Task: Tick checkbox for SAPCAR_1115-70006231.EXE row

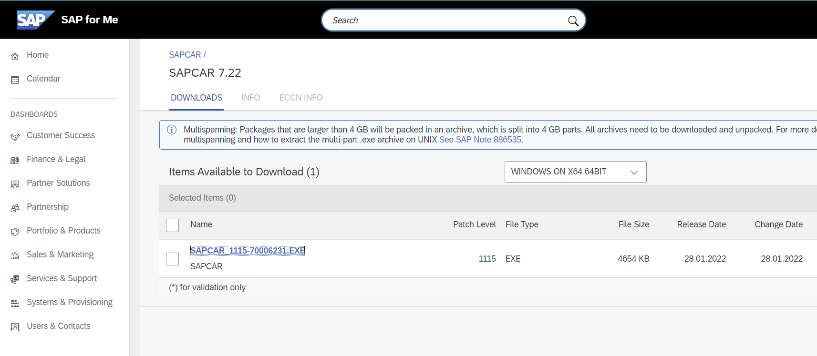Action: (x=172, y=259)
